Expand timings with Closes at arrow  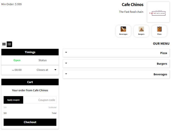55,70
